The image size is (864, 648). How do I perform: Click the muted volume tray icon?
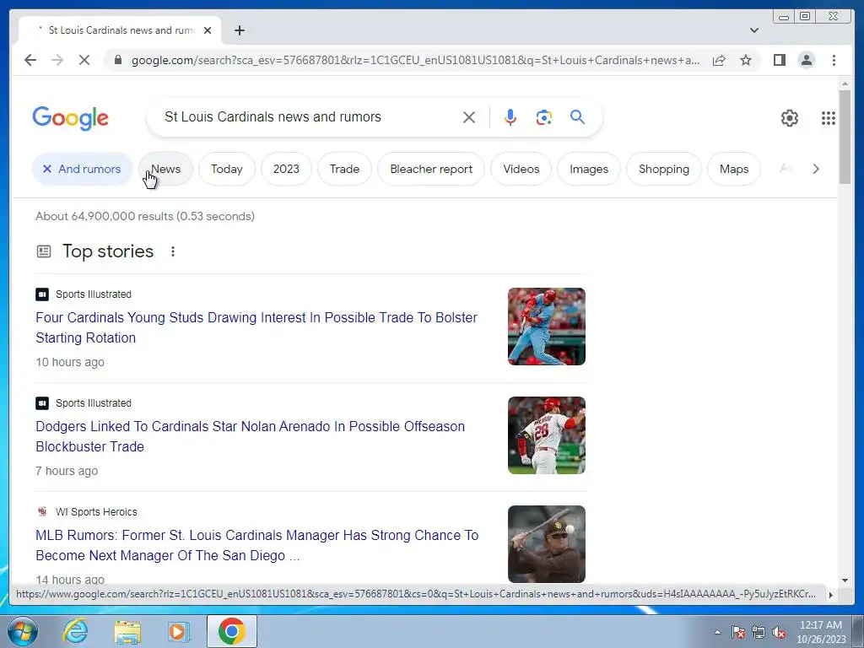click(779, 632)
